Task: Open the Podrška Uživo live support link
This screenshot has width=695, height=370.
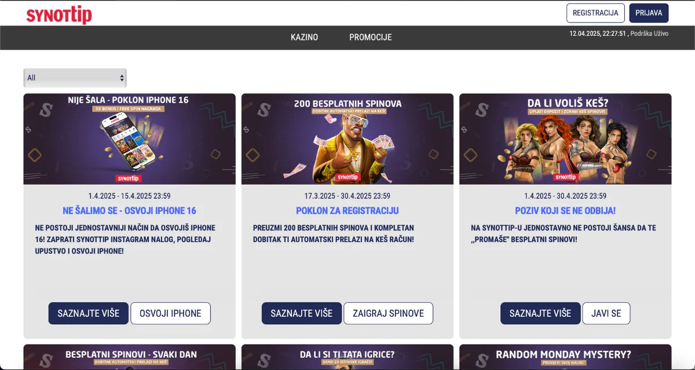Action: pyautogui.click(x=649, y=34)
